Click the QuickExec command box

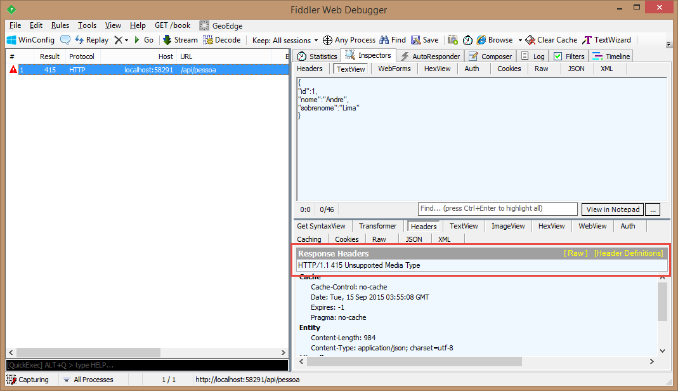tap(147, 365)
